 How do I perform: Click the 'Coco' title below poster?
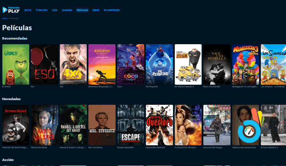tap(119, 87)
